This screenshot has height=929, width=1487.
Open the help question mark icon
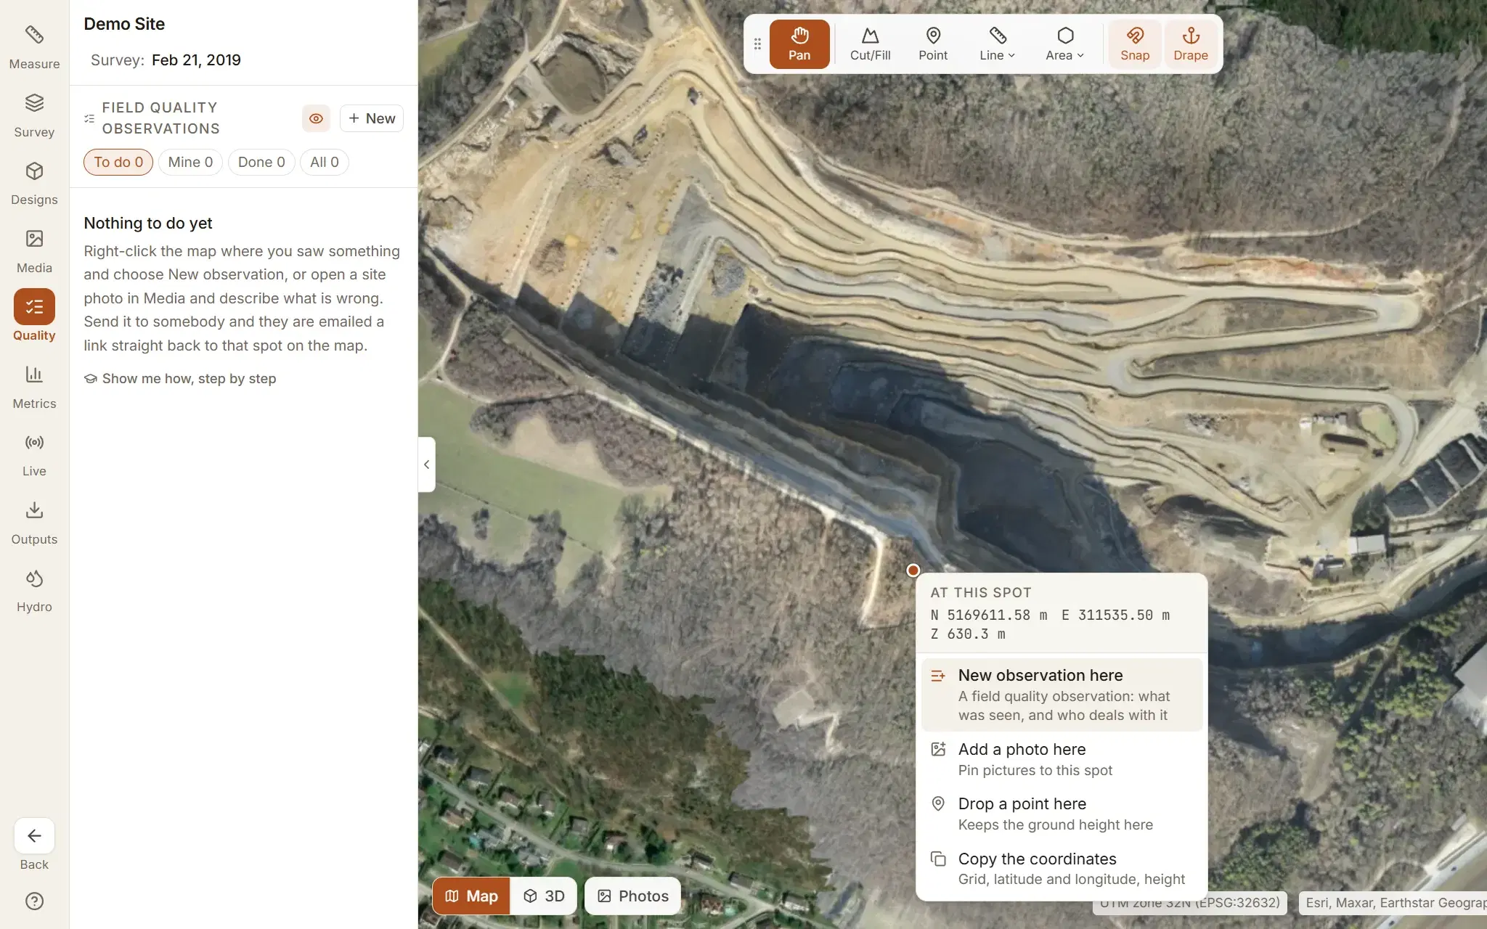click(34, 901)
